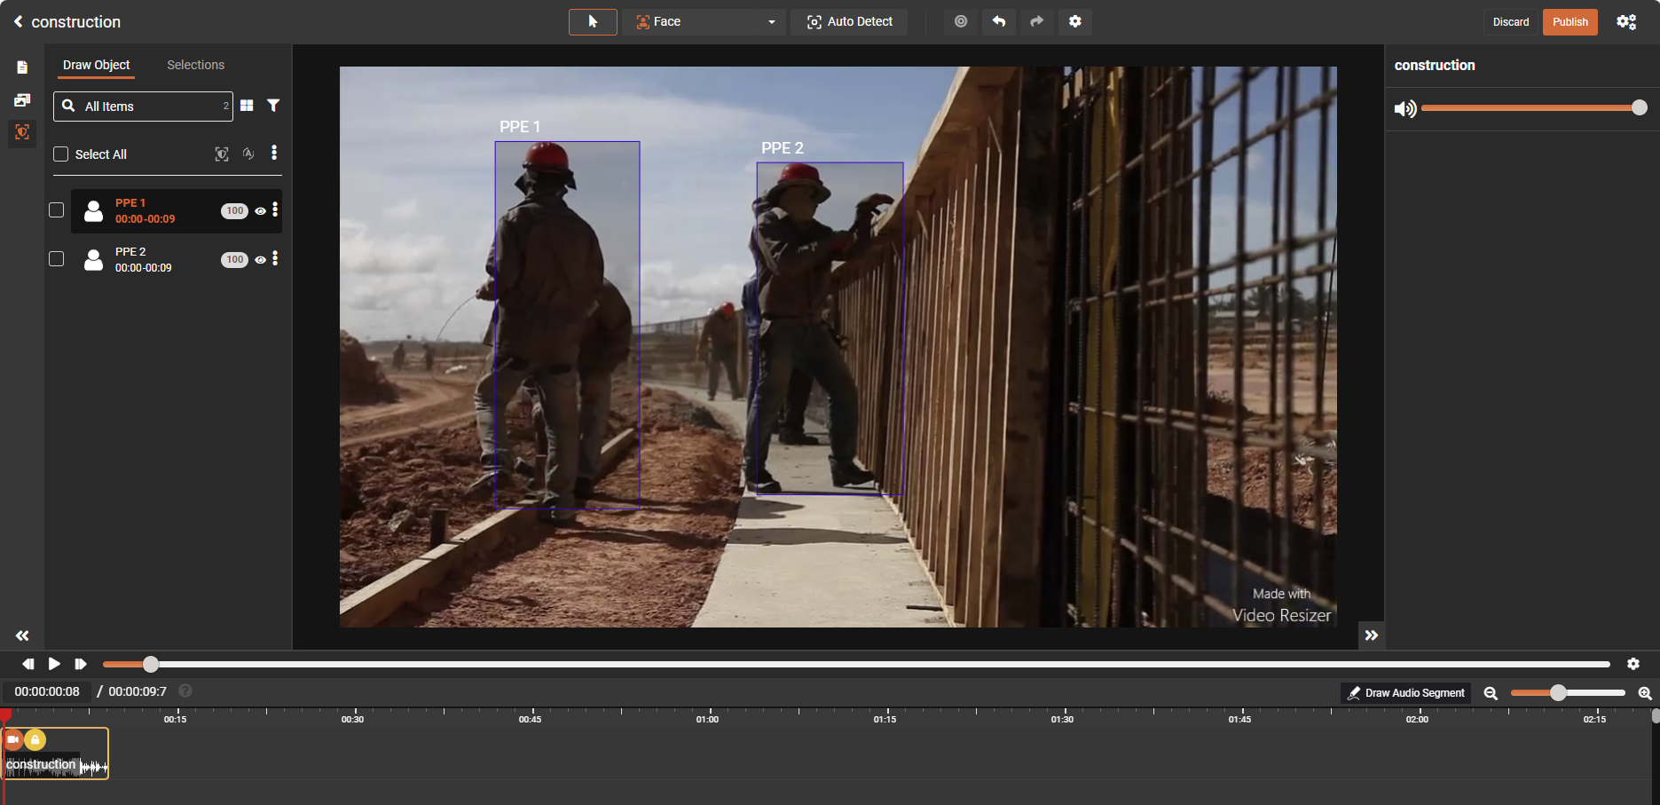The width and height of the screenshot is (1660, 805).
Task: Click the redo arrow icon
Action: (1036, 21)
